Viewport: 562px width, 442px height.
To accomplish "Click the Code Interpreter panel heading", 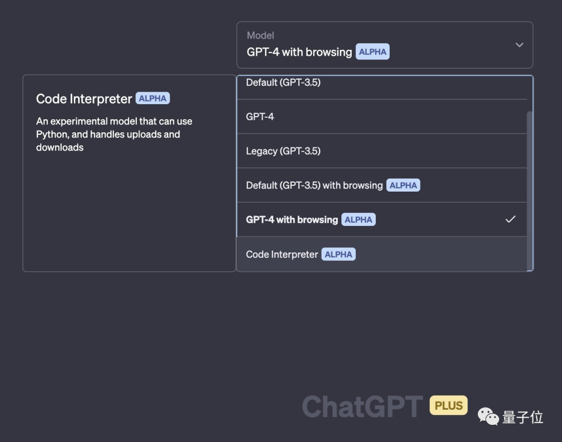I will (84, 99).
